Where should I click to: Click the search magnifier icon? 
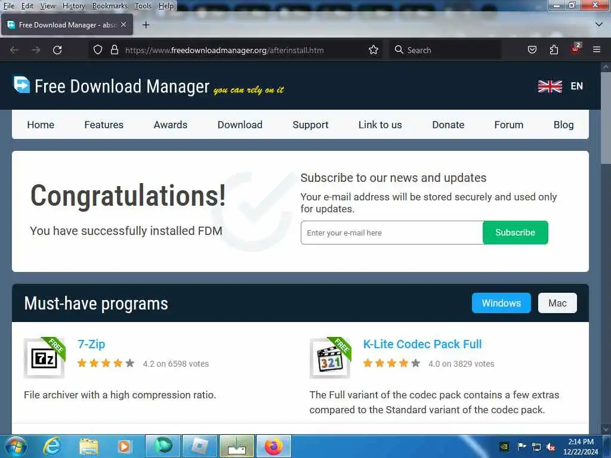click(399, 50)
